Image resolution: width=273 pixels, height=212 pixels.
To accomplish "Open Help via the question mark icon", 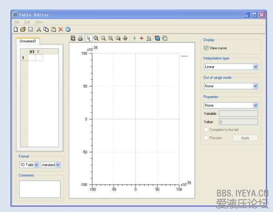I will coord(68,29).
